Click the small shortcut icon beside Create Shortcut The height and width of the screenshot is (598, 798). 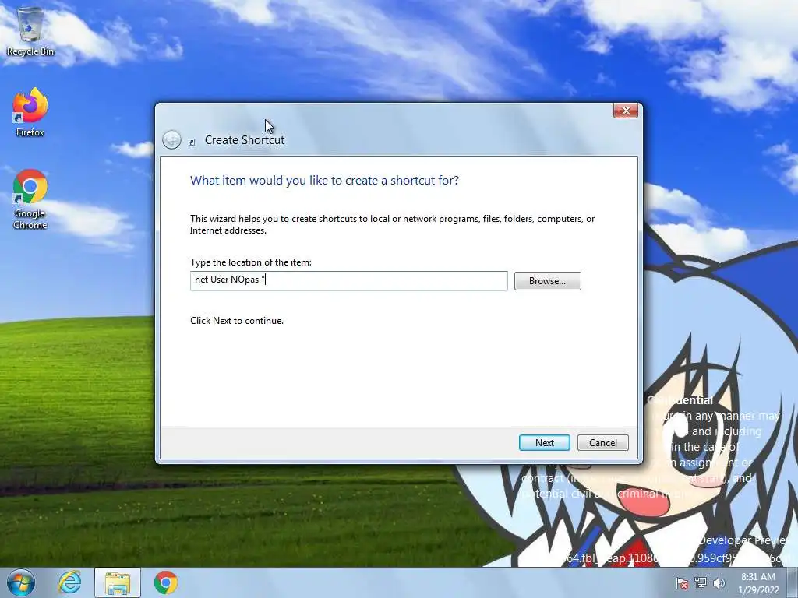click(x=192, y=142)
